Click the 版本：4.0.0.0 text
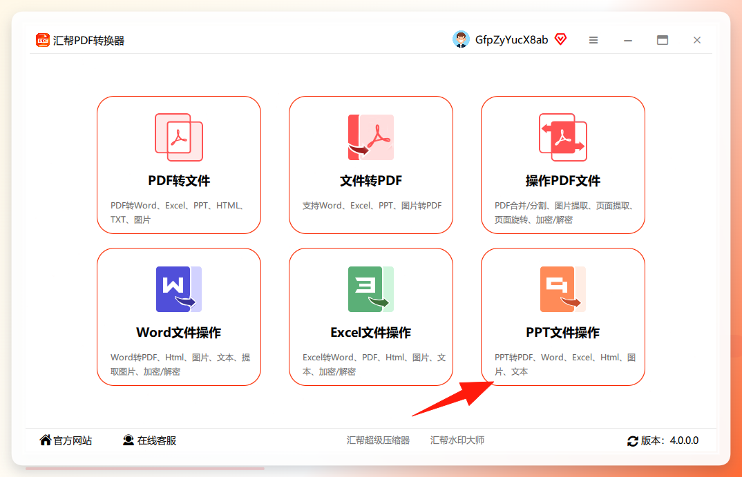The image size is (742, 477). [x=669, y=440]
